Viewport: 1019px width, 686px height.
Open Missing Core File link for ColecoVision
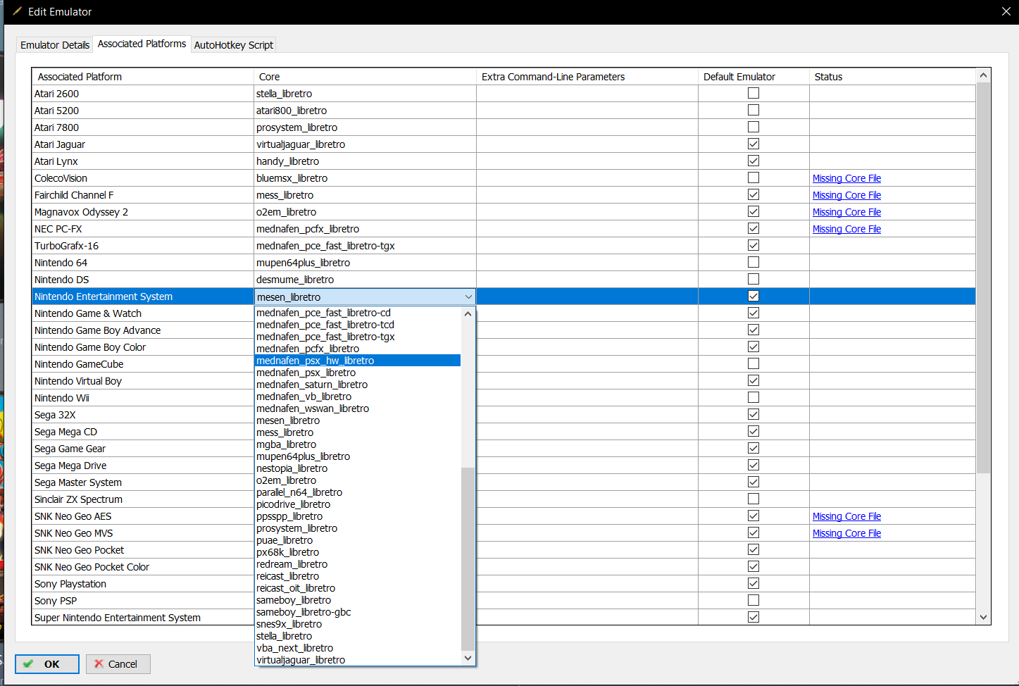[x=846, y=178]
